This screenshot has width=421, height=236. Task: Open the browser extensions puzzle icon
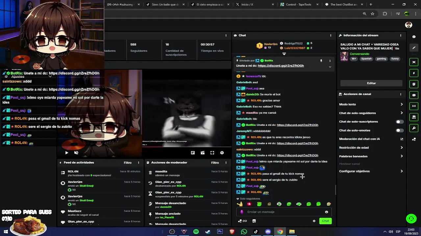[x=385, y=14]
